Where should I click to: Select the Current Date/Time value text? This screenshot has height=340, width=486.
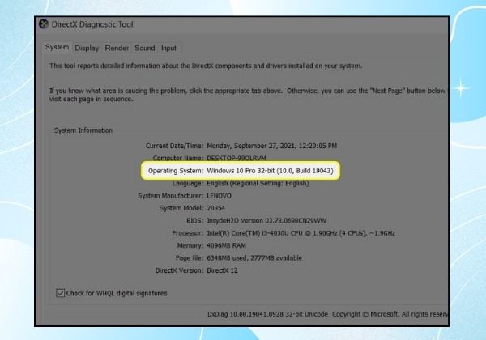tap(272, 146)
